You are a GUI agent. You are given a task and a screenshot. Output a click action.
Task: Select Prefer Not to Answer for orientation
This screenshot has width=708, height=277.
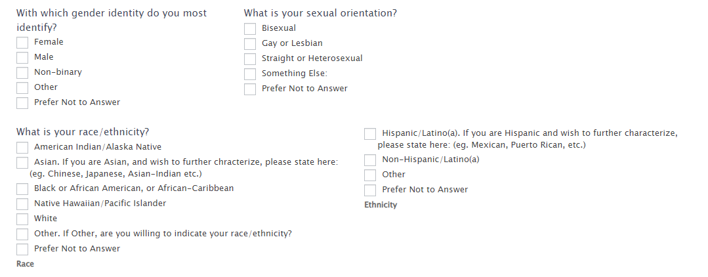[x=250, y=89]
